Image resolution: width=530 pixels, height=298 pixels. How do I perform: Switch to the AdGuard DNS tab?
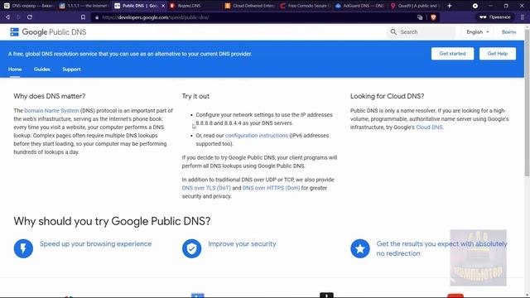click(x=359, y=6)
